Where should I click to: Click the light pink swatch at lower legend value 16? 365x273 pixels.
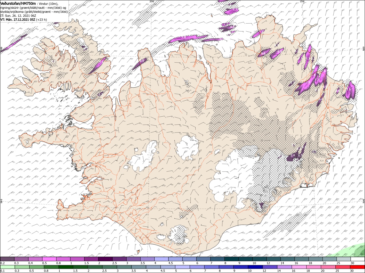click(x=299, y=267)
